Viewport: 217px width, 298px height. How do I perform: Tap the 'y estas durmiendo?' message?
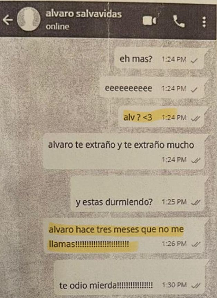coord(138,194)
